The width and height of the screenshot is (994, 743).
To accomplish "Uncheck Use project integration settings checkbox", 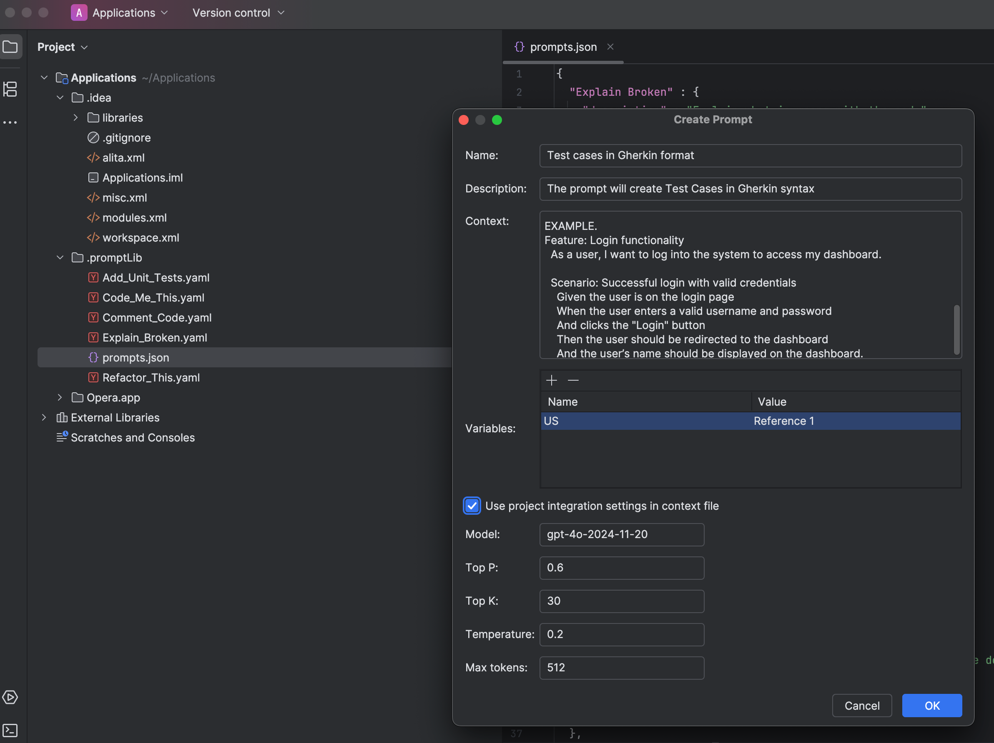I will (472, 506).
